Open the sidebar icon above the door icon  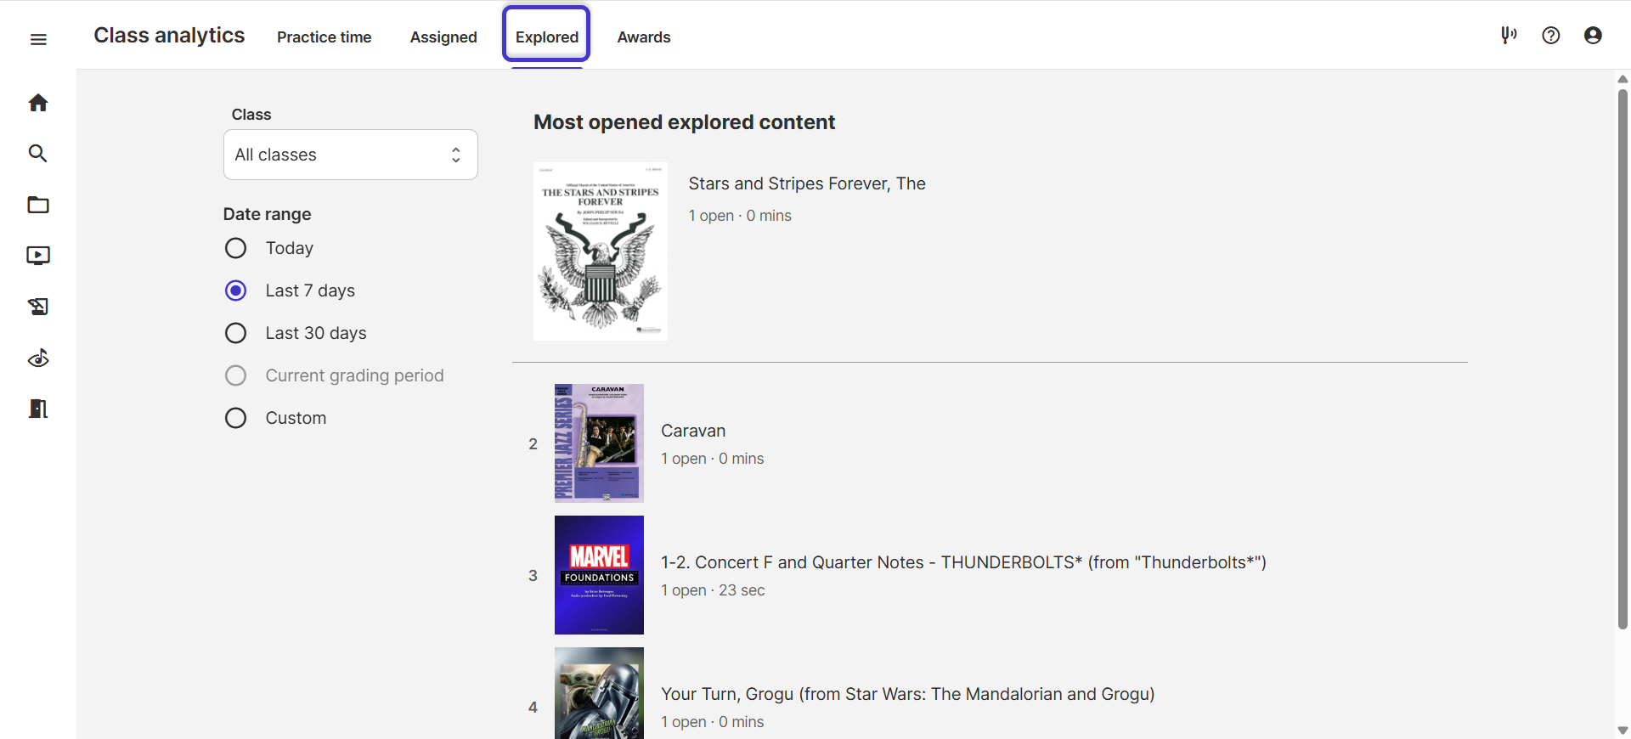[x=38, y=358]
